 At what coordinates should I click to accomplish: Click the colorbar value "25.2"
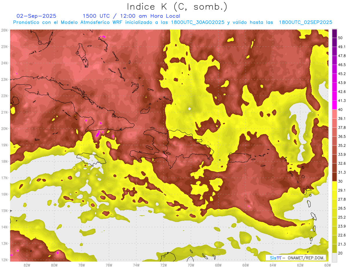click(x=342, y=217)
